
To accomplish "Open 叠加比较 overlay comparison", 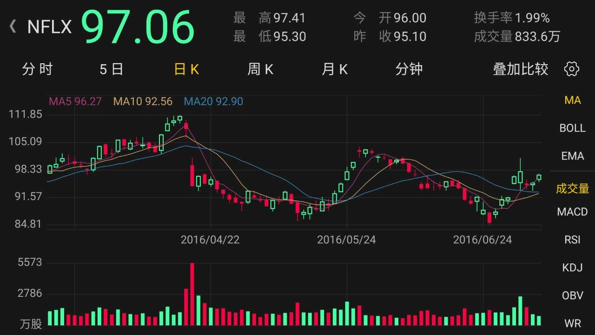I will click(x=521, y=69).
